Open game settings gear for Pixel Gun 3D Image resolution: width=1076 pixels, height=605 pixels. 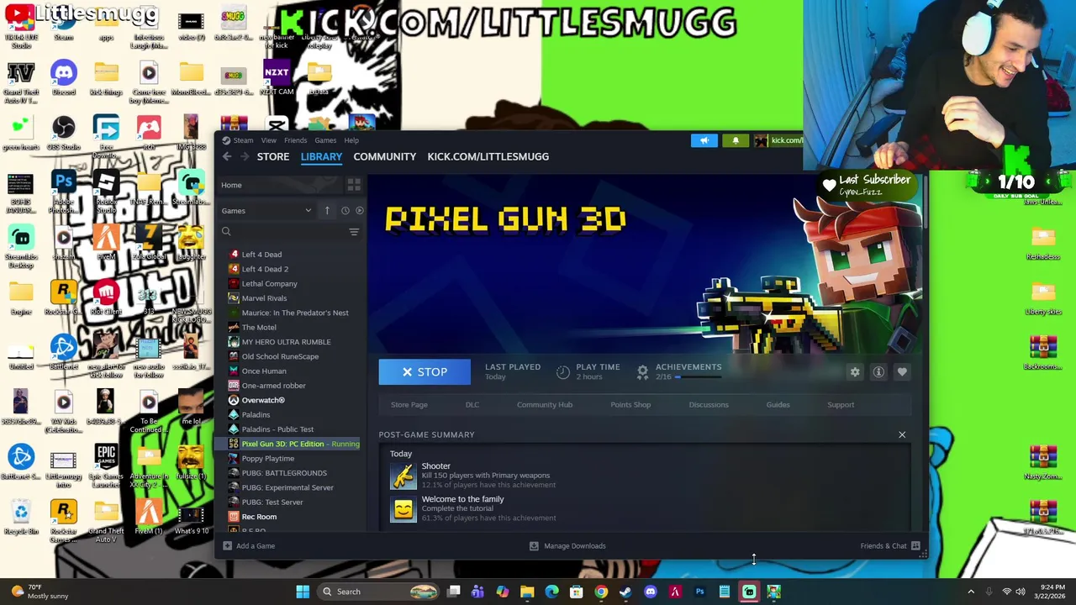pos(855,372)
